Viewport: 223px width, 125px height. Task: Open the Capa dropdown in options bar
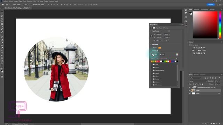click(x=26, y=5)
